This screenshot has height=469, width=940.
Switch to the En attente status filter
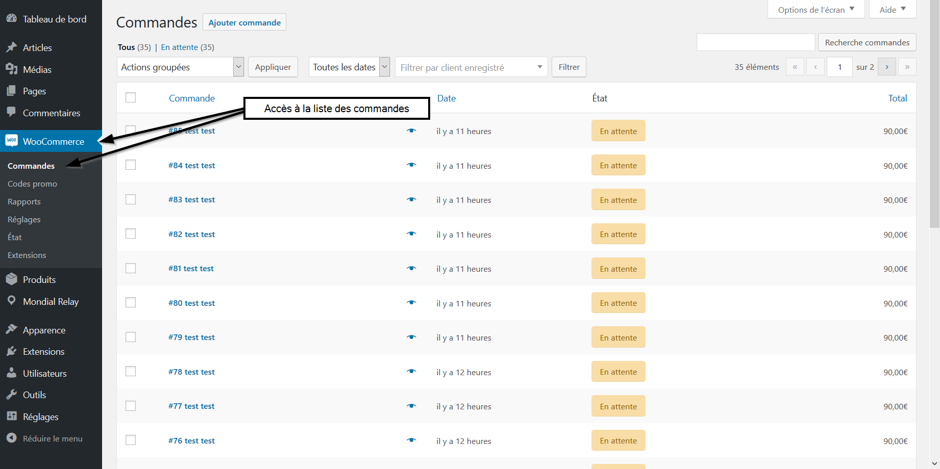179,47
